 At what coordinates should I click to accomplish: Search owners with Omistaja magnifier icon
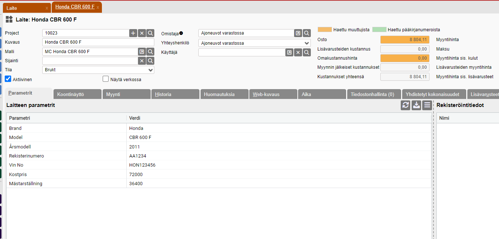click(x=307, y=33)
